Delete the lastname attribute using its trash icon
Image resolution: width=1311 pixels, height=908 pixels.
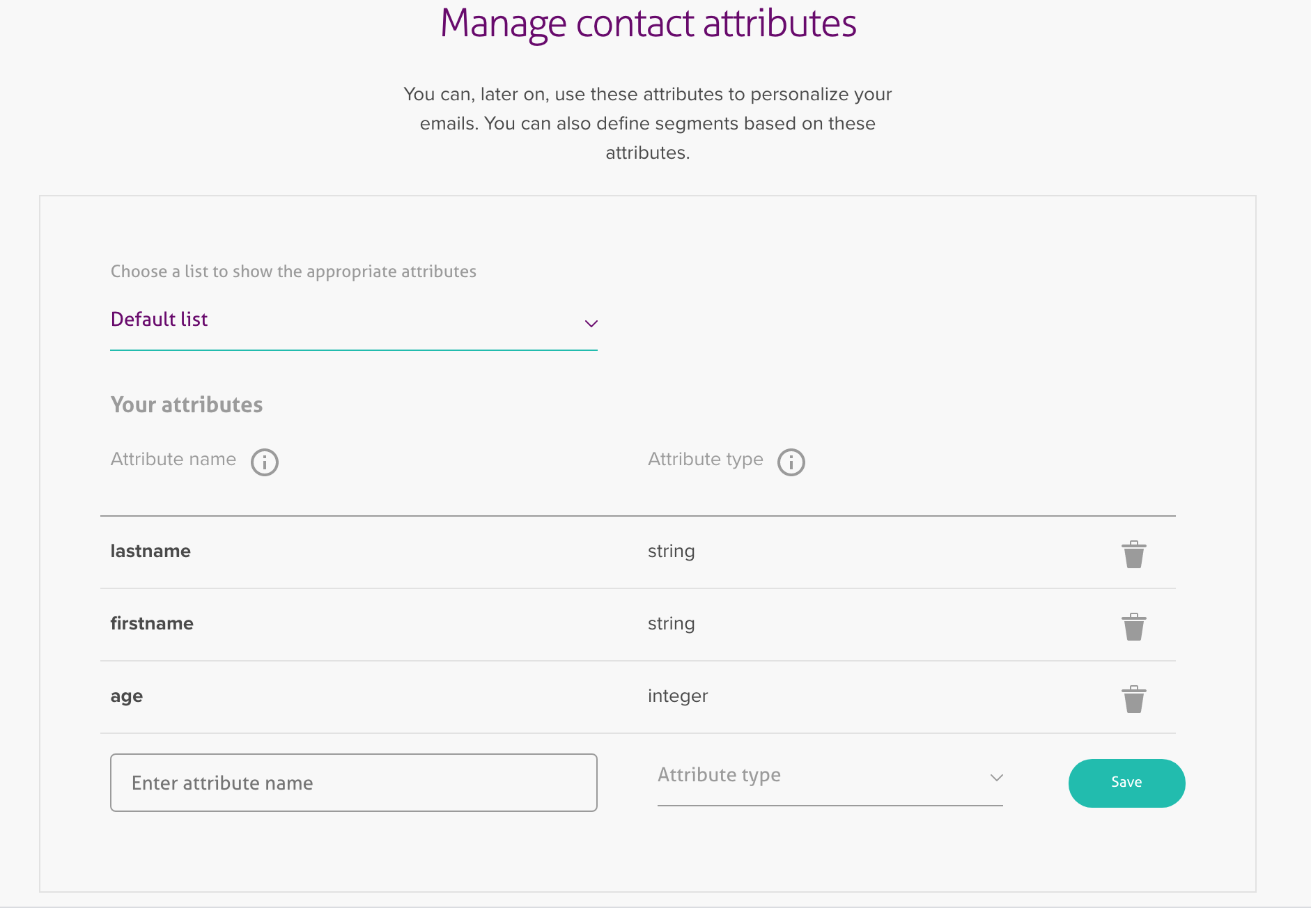[x=1133, y=554]
